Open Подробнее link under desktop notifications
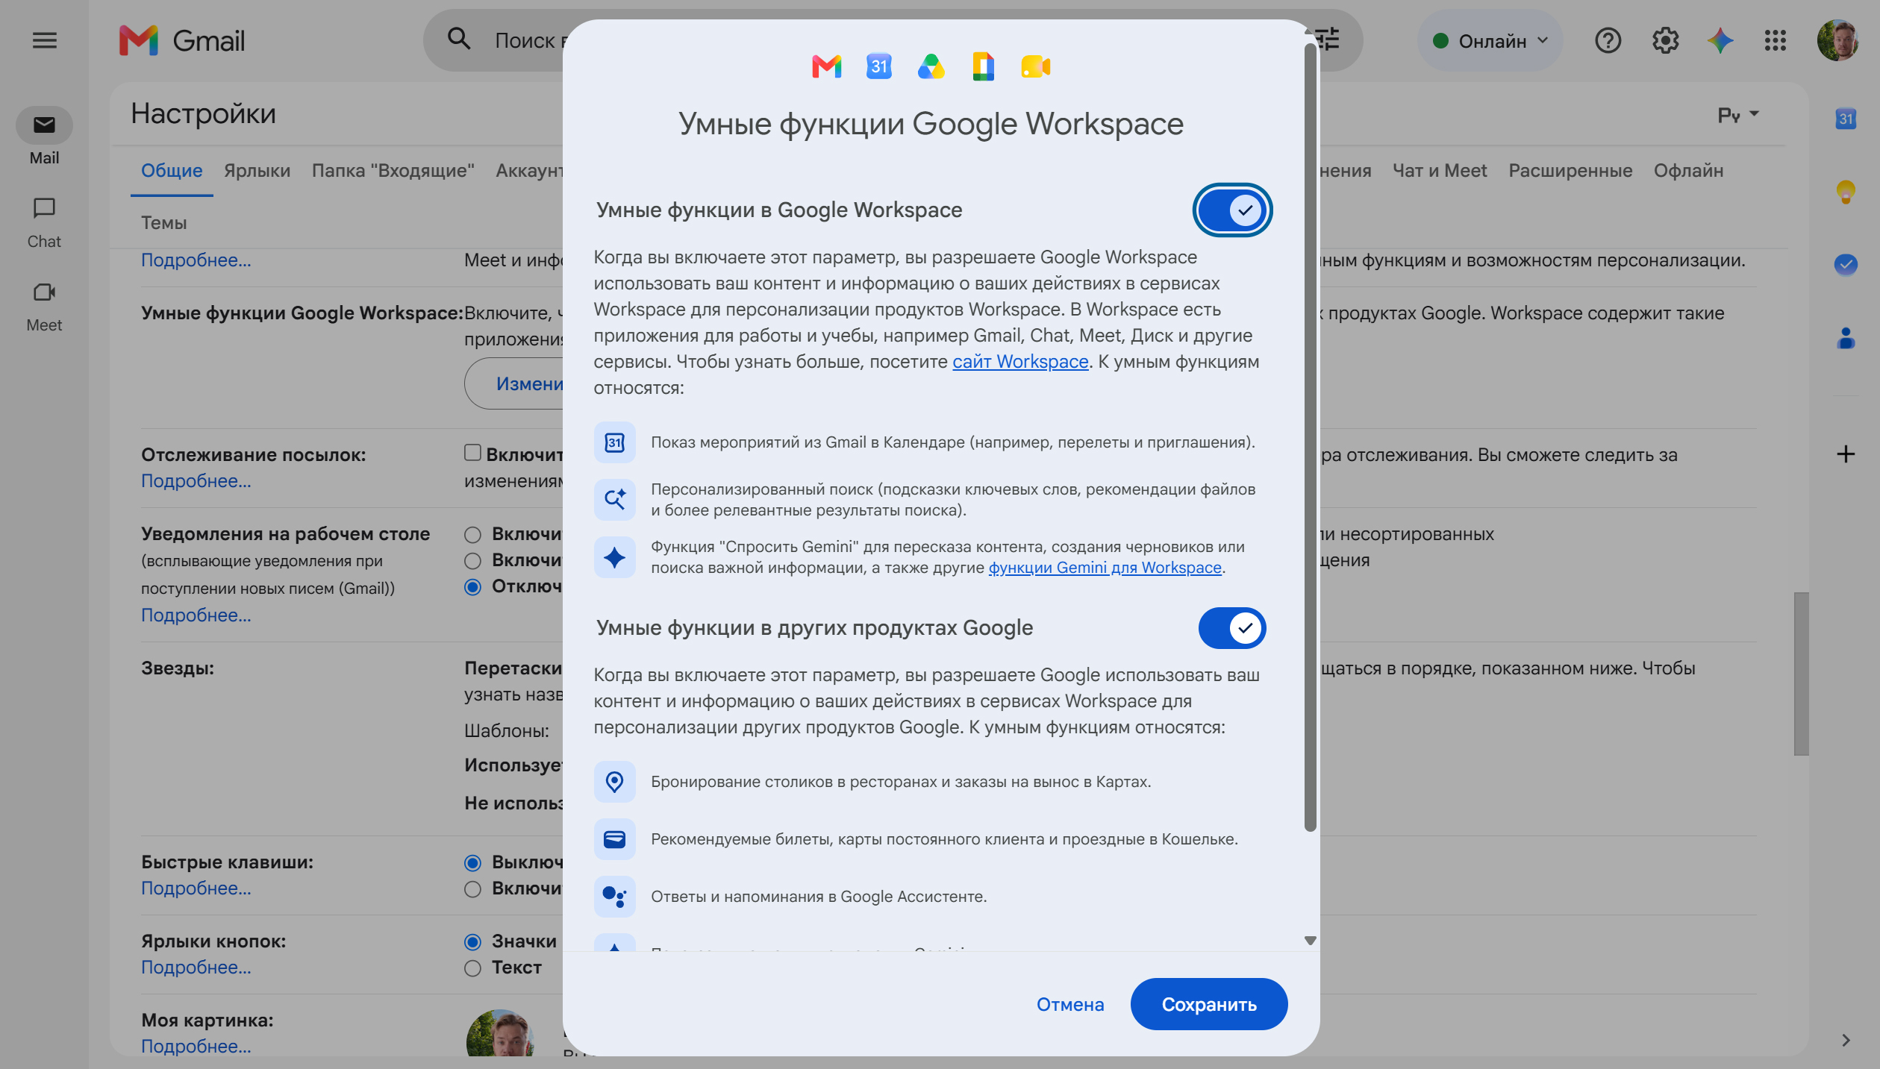1880x1069 pixels. [x=196, y=615]
